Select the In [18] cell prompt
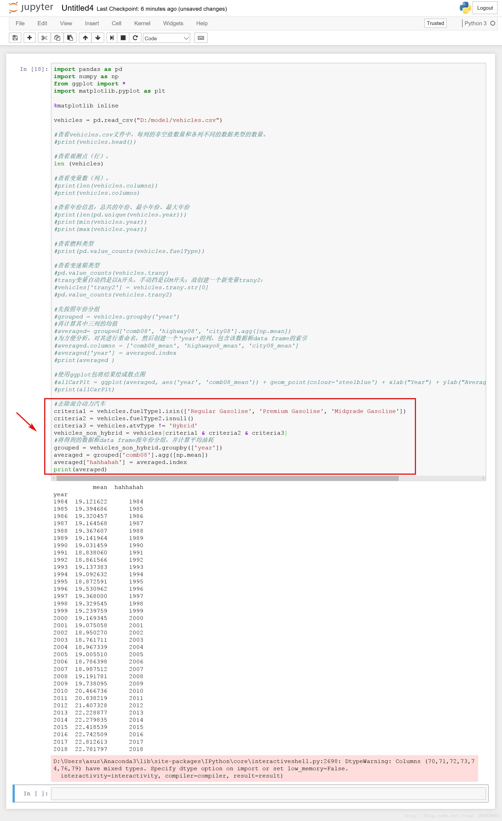The height and width of the screenshot is (821, 502). 34,69
